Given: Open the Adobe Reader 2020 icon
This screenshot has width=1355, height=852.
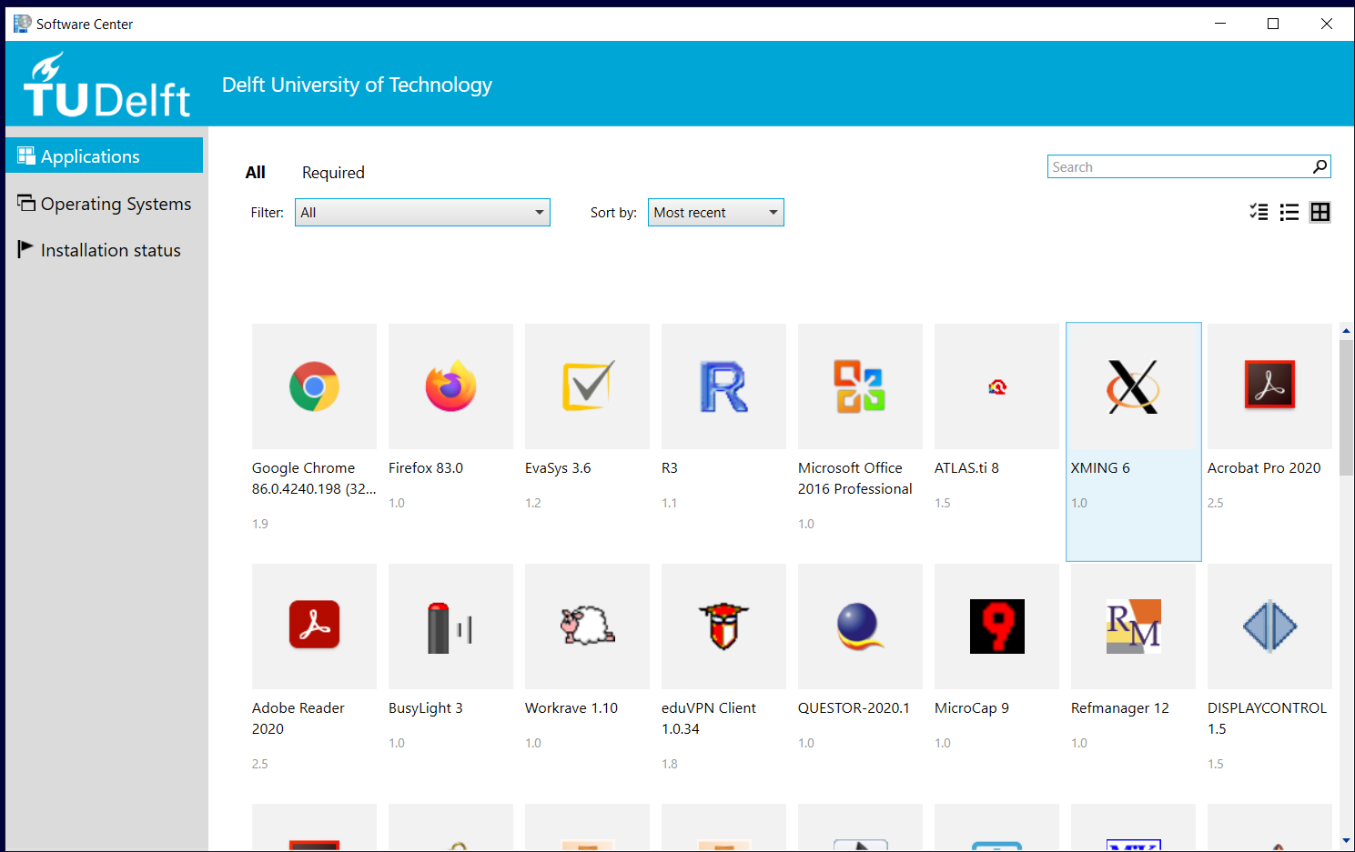Looking at the screenshot, I should [x=314, y=626].
